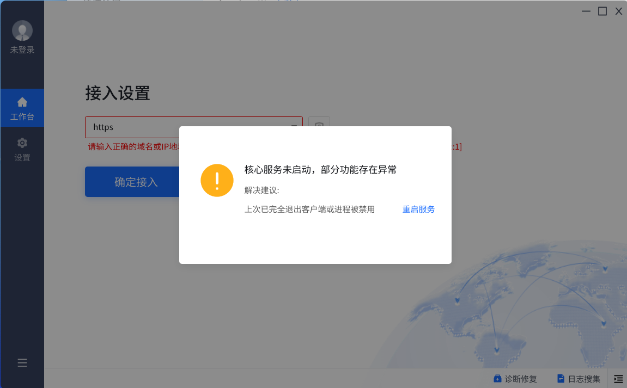Click the 接入设置 heading
The image size is (627, 388).
(118, 93)
